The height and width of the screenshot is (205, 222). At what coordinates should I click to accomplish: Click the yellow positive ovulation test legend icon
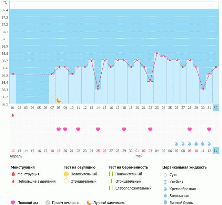point(66,174)
